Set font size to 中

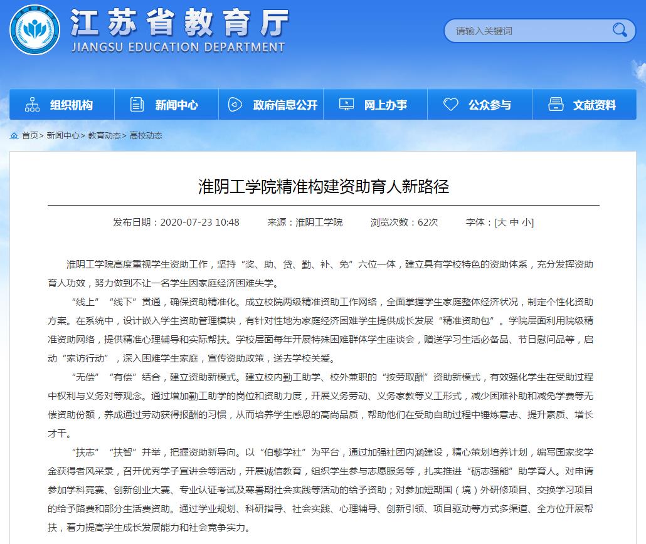(514, 222)
